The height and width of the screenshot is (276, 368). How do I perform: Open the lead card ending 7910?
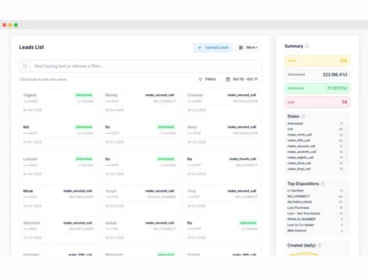click(222, 135)
